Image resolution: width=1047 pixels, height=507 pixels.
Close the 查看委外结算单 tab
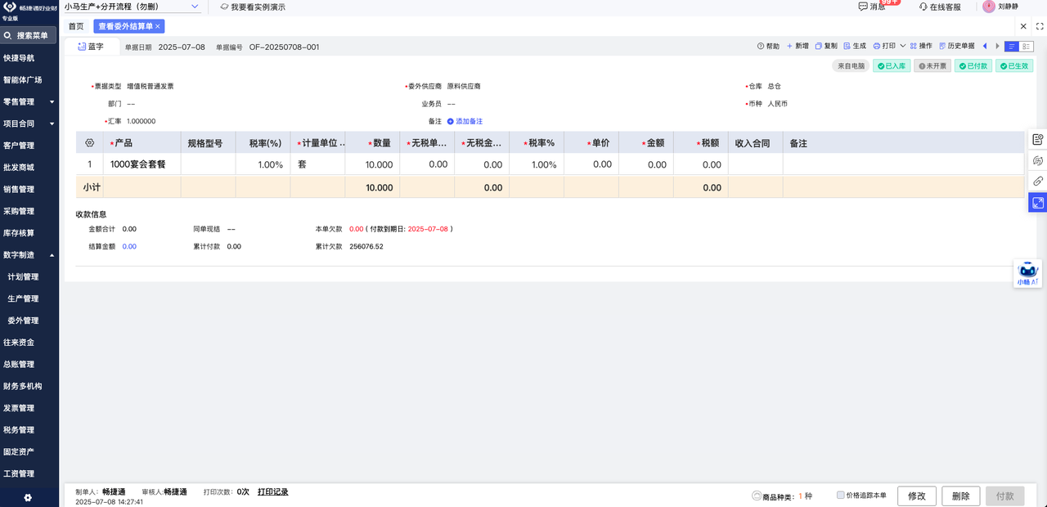(158, 26)
